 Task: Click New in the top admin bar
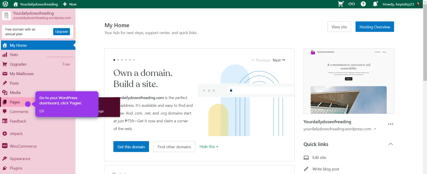coord(73,4)
